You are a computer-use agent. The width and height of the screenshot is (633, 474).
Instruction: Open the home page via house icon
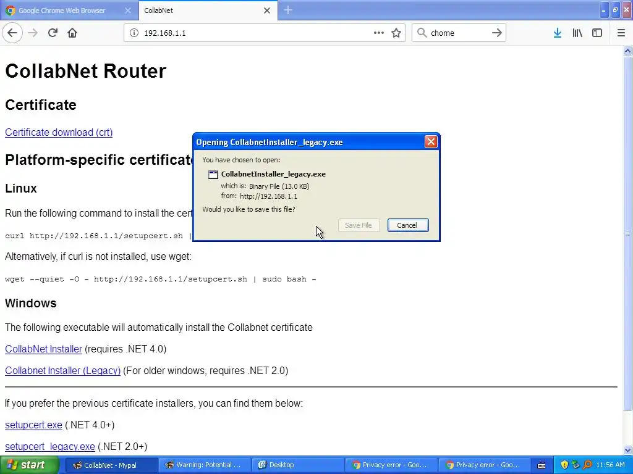coord(72,33)
